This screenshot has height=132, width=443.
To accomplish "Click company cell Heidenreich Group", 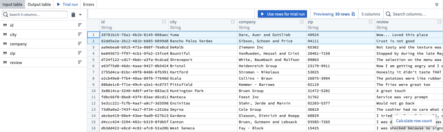I will tap(271, 66).
